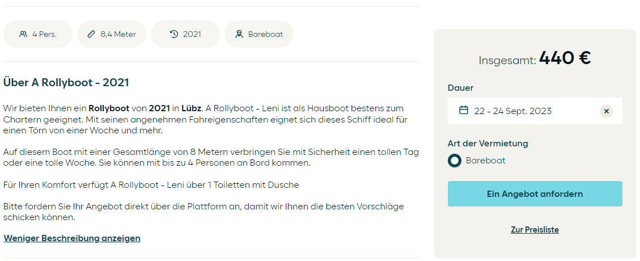
Task: Click the 8,4 Meter length chip
Action: tap(112, 34)
